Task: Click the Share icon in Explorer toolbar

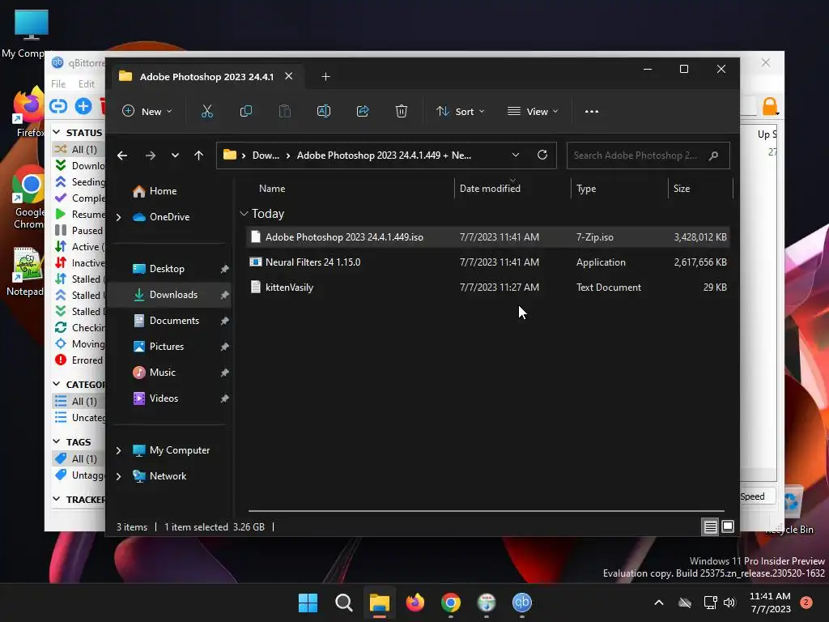Action: 363,111
